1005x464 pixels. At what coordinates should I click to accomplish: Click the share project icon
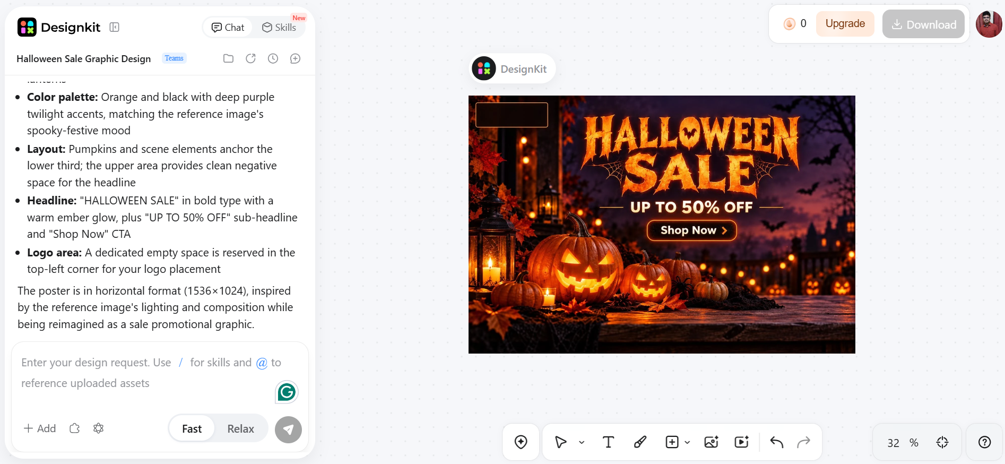250,58
